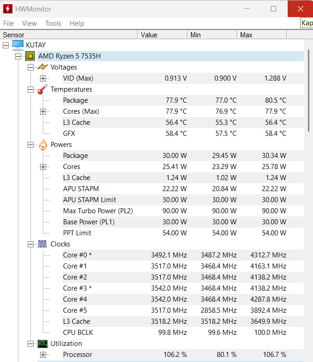The width and height of the screenshot is (313, 362).
Task: Click the KUTAY computer monitor icon
Action: tap(18, 45)
